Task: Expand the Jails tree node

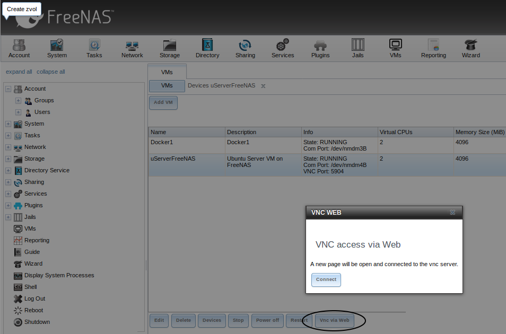Action: [8, 217]
